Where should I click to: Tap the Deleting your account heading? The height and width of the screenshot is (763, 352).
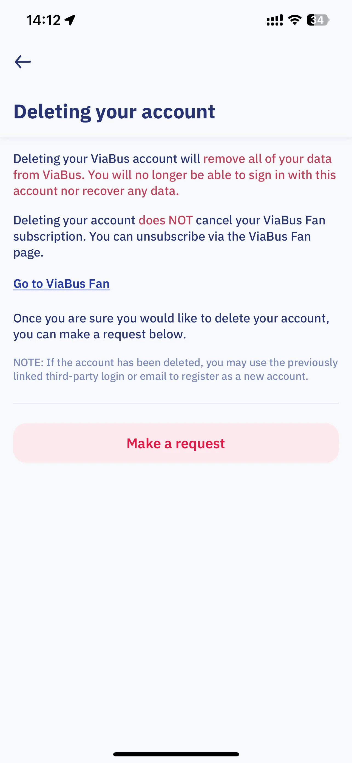114,112
